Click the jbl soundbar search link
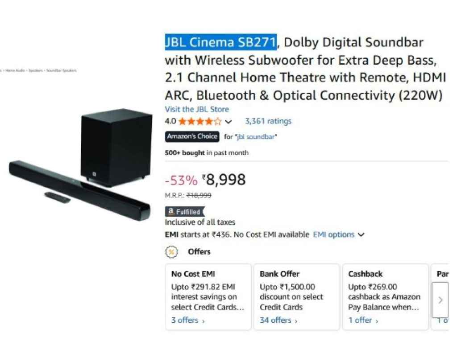Image resolution: width=457 pixels, height=337 pixels. point(255,137)
